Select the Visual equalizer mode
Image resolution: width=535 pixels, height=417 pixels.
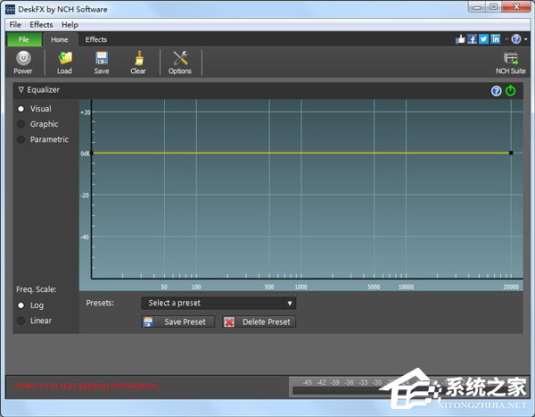tap(21, 109)
